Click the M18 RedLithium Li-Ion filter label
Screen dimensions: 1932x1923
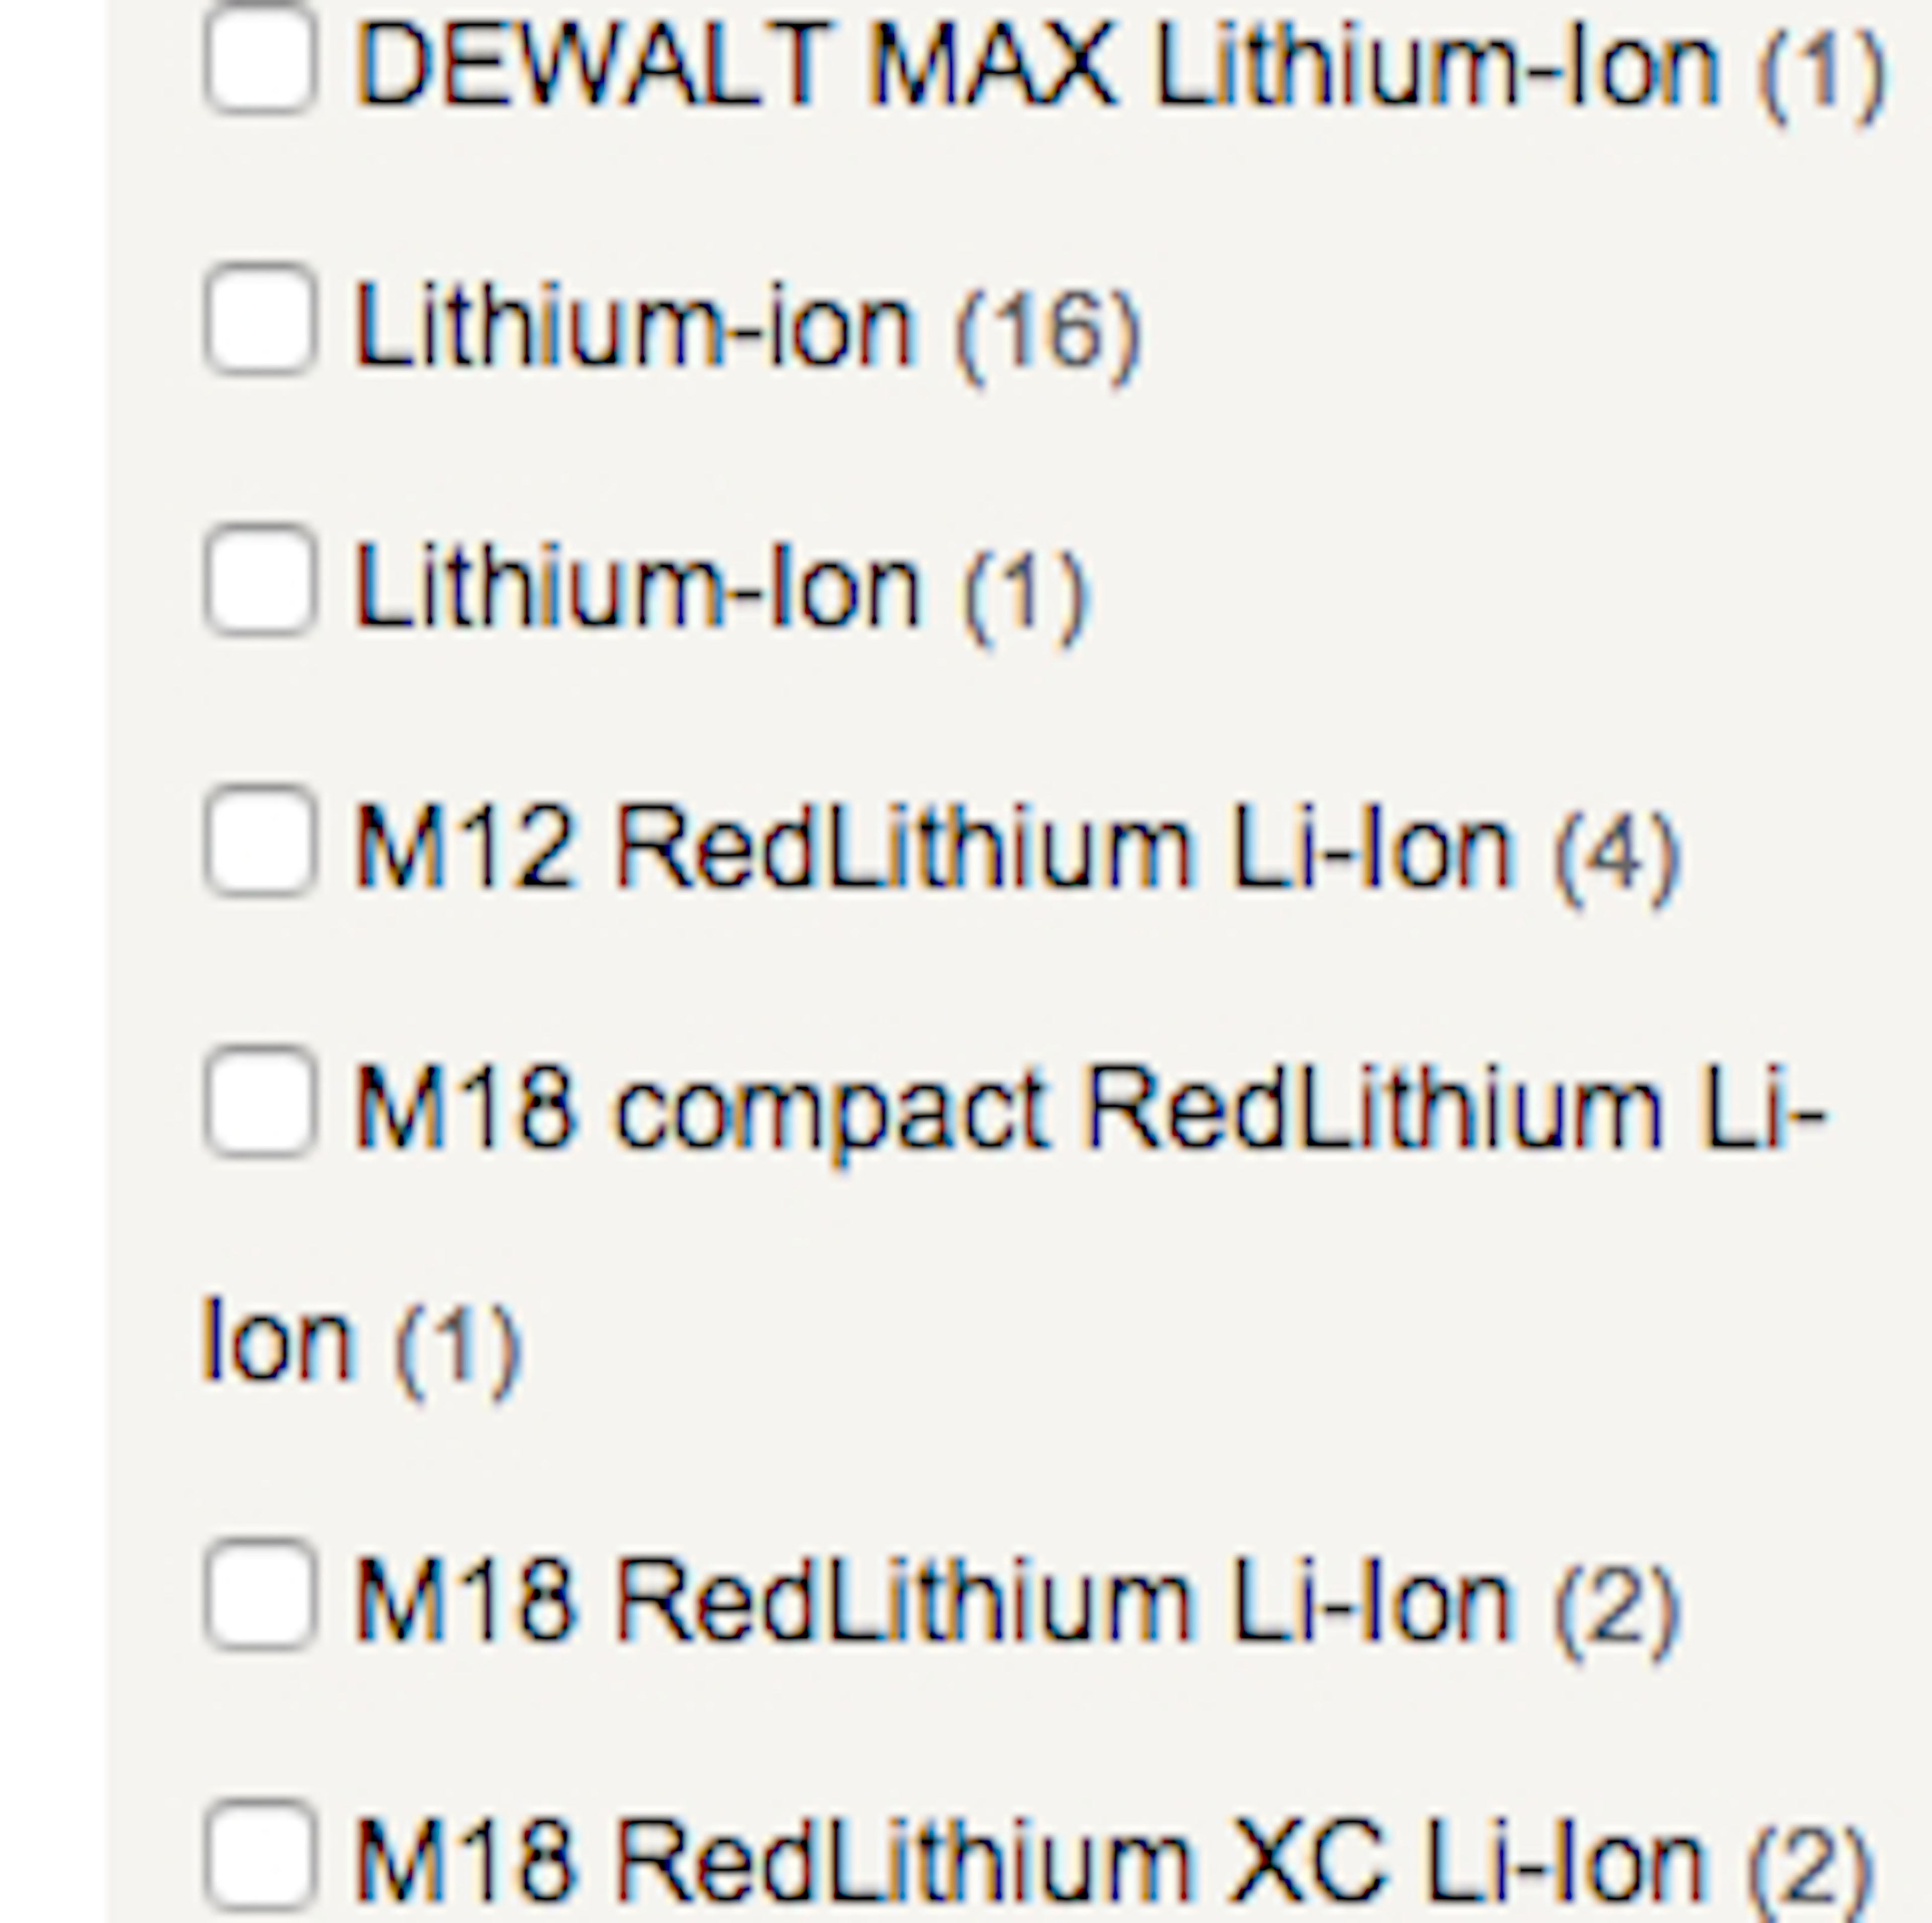point(932,1604)
